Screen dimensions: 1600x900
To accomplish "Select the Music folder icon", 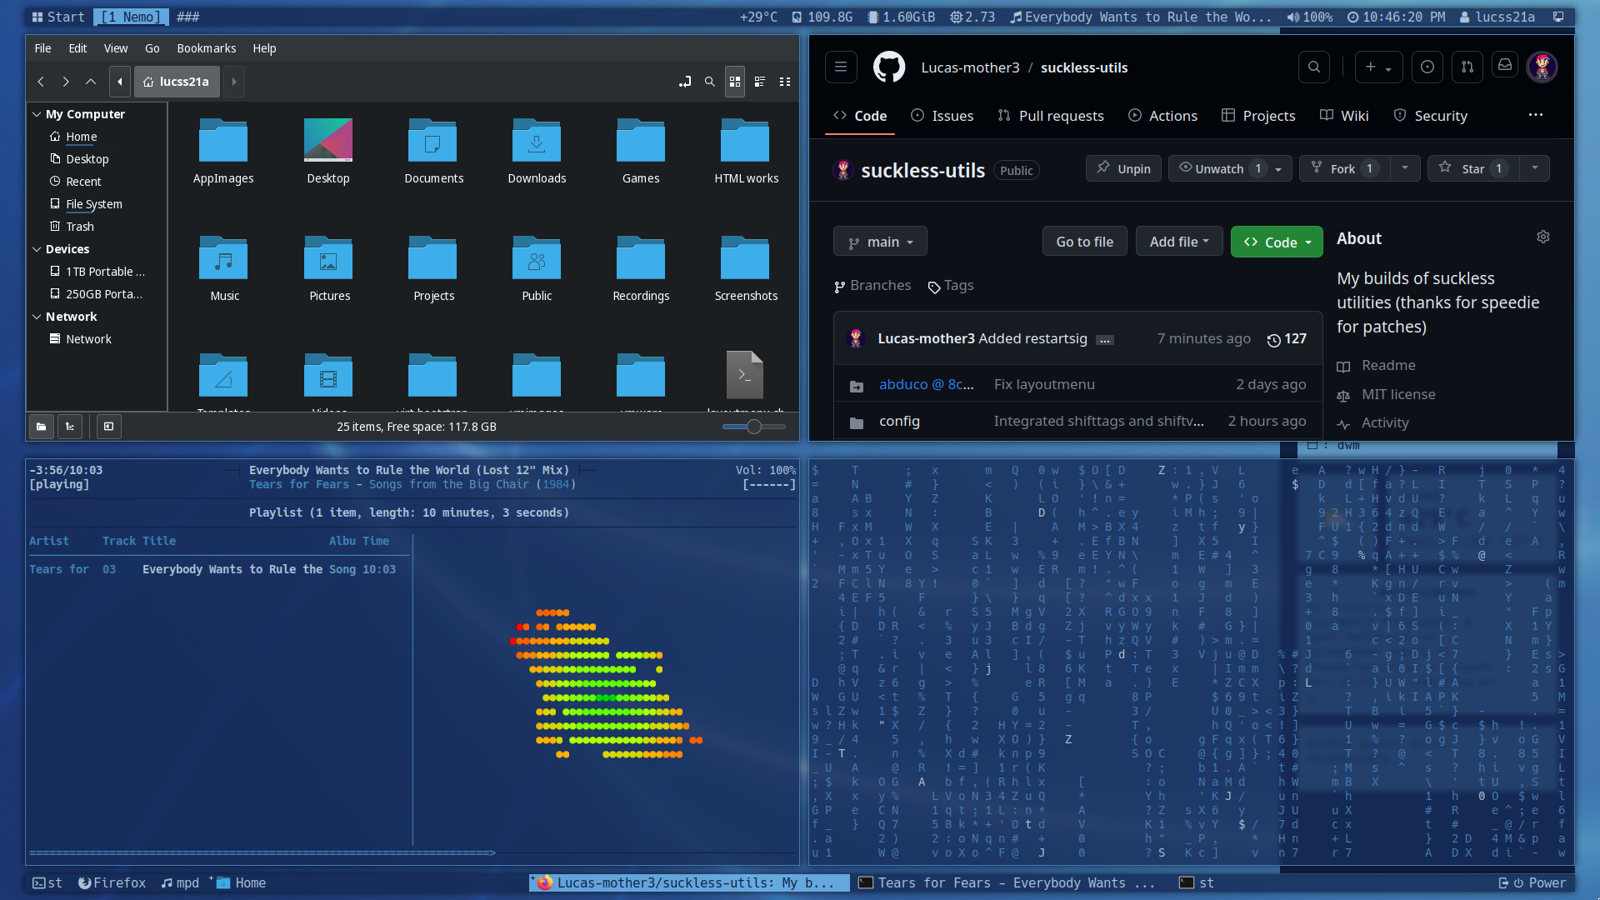I will tap(223, 257).
